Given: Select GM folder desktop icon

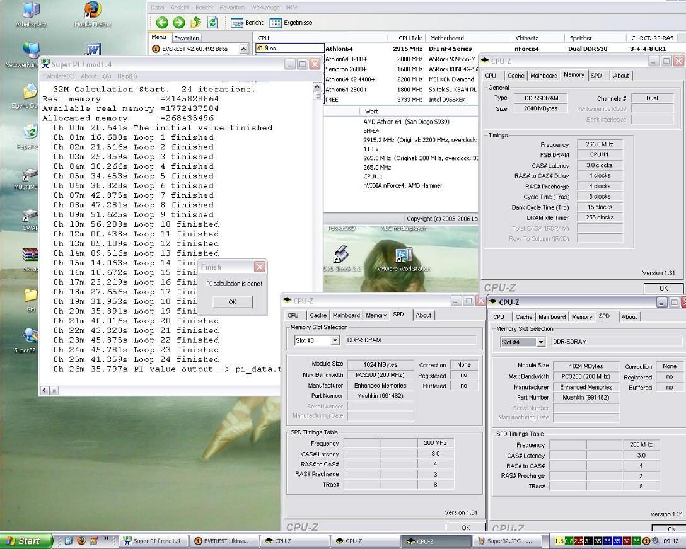Looking at the screenshot, I should [x=31, y=300].
